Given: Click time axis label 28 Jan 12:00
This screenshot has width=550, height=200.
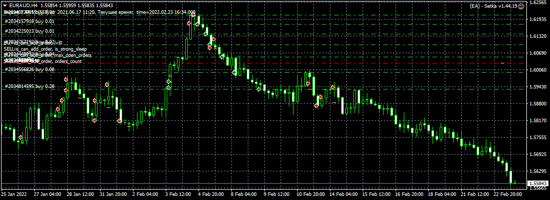Looking at the screenshot, I should pos(81,194).
